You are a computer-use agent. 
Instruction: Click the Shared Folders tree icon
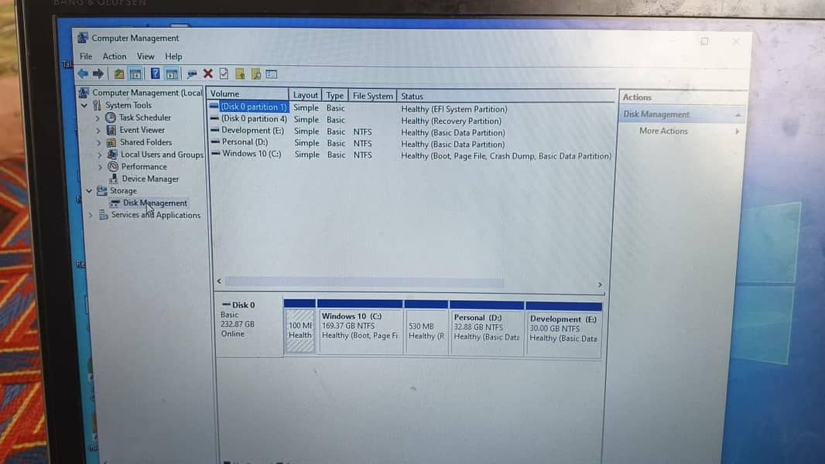[x=111, y=142]
